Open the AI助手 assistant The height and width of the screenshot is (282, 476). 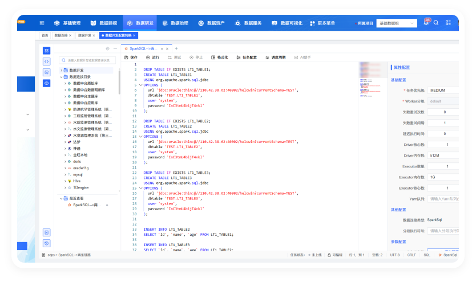(302, 57)
